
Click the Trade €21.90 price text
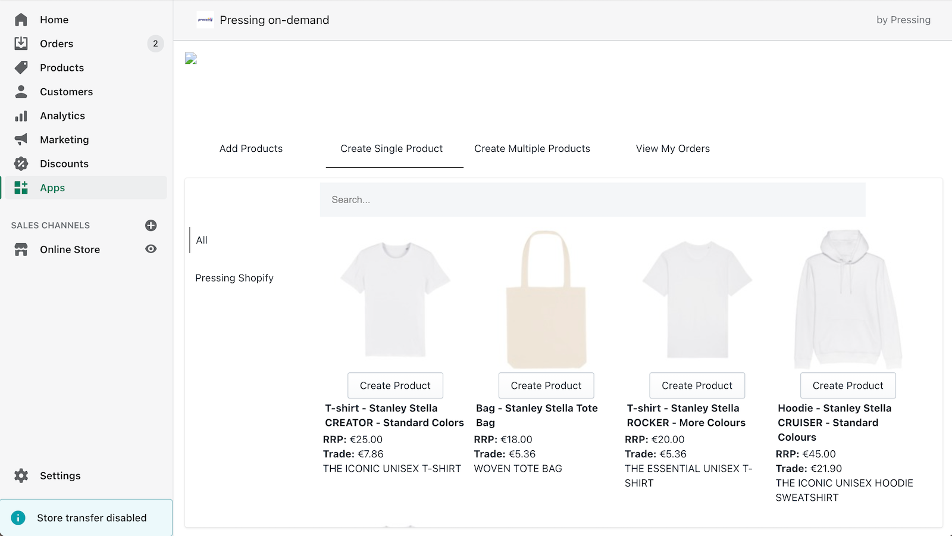point(809,469)
